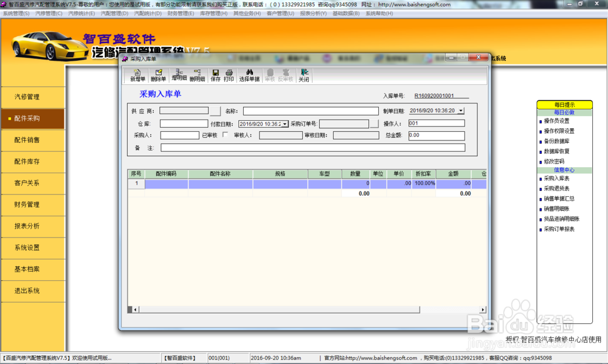Image resolution: width=608 pixels, height=364 pixels.
Task: Open 数据库恢复 link in right panel
Action: (x=556, y=151)
